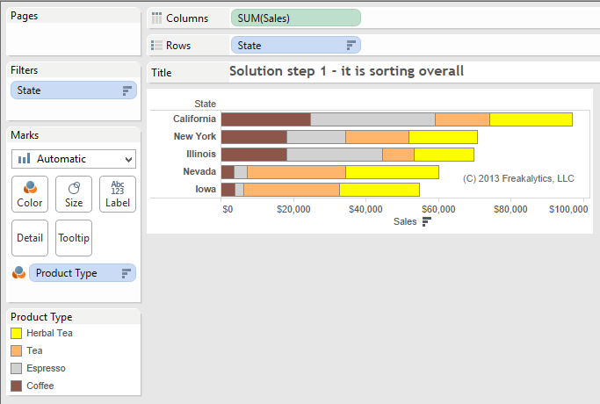Click Iowa's Tea orange bar segment
The width and height of the screenshot is (600, 404).
292,190
